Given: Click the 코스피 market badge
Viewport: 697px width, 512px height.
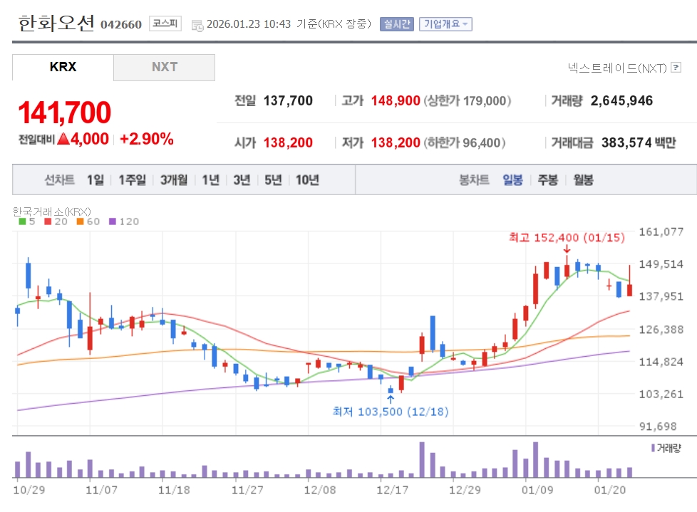Looking at the screenshot, I should [165, 24].
